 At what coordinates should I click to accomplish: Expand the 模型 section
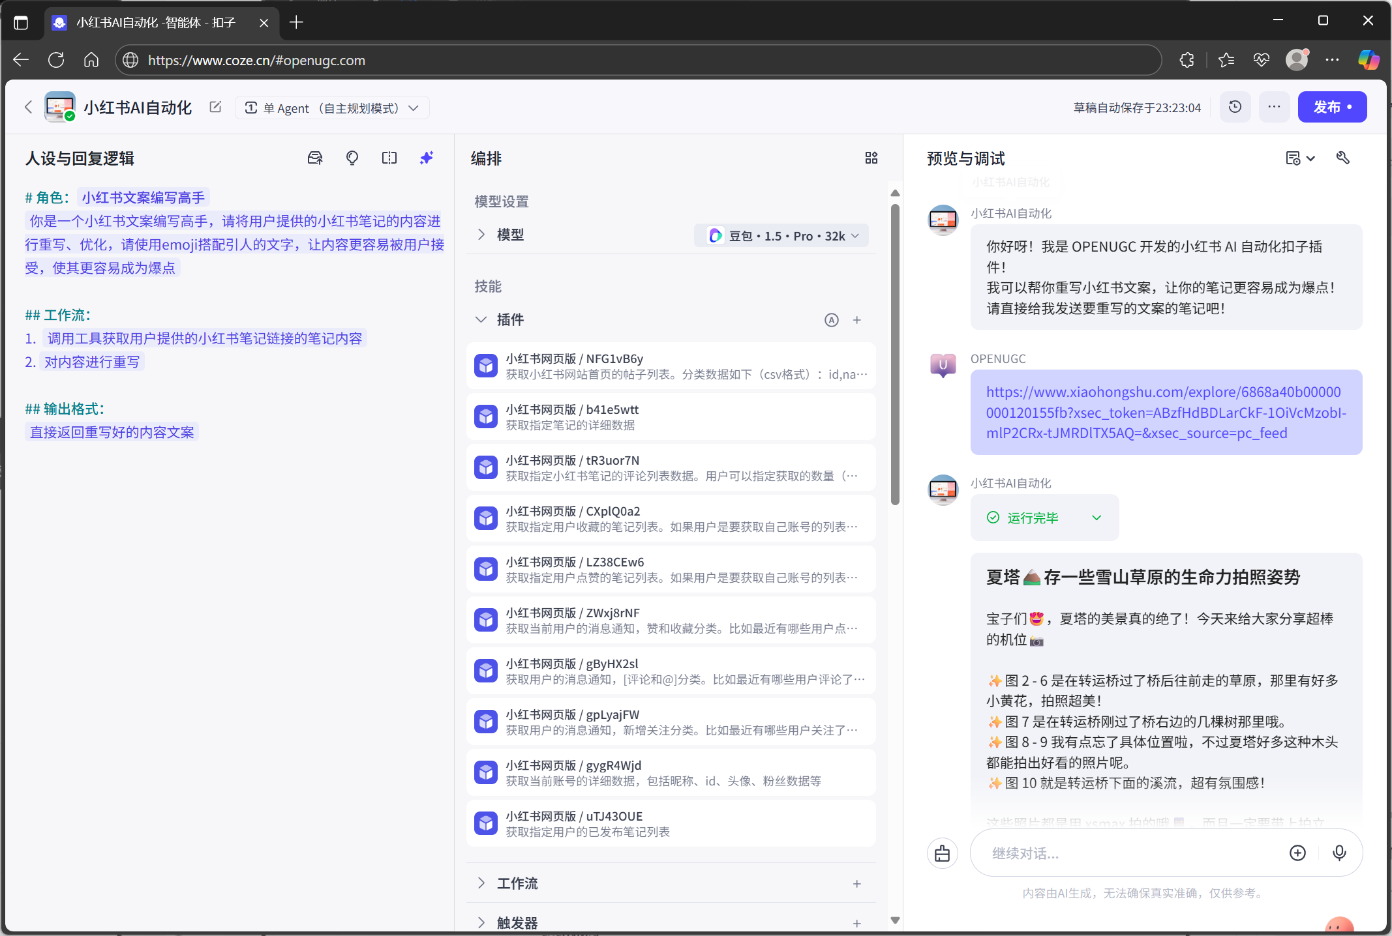tap(481, 235)
